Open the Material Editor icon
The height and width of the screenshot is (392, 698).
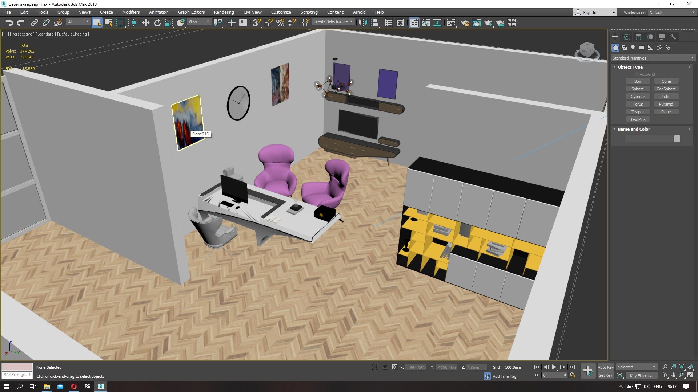tap(451, 23)
